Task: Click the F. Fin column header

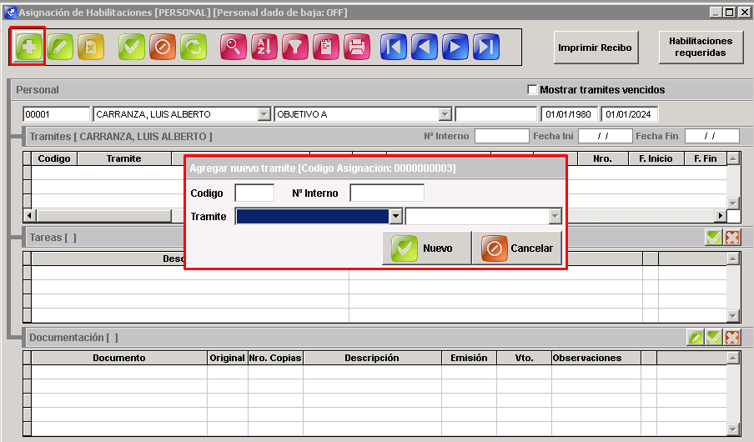Action: click(x=706, y=158)
